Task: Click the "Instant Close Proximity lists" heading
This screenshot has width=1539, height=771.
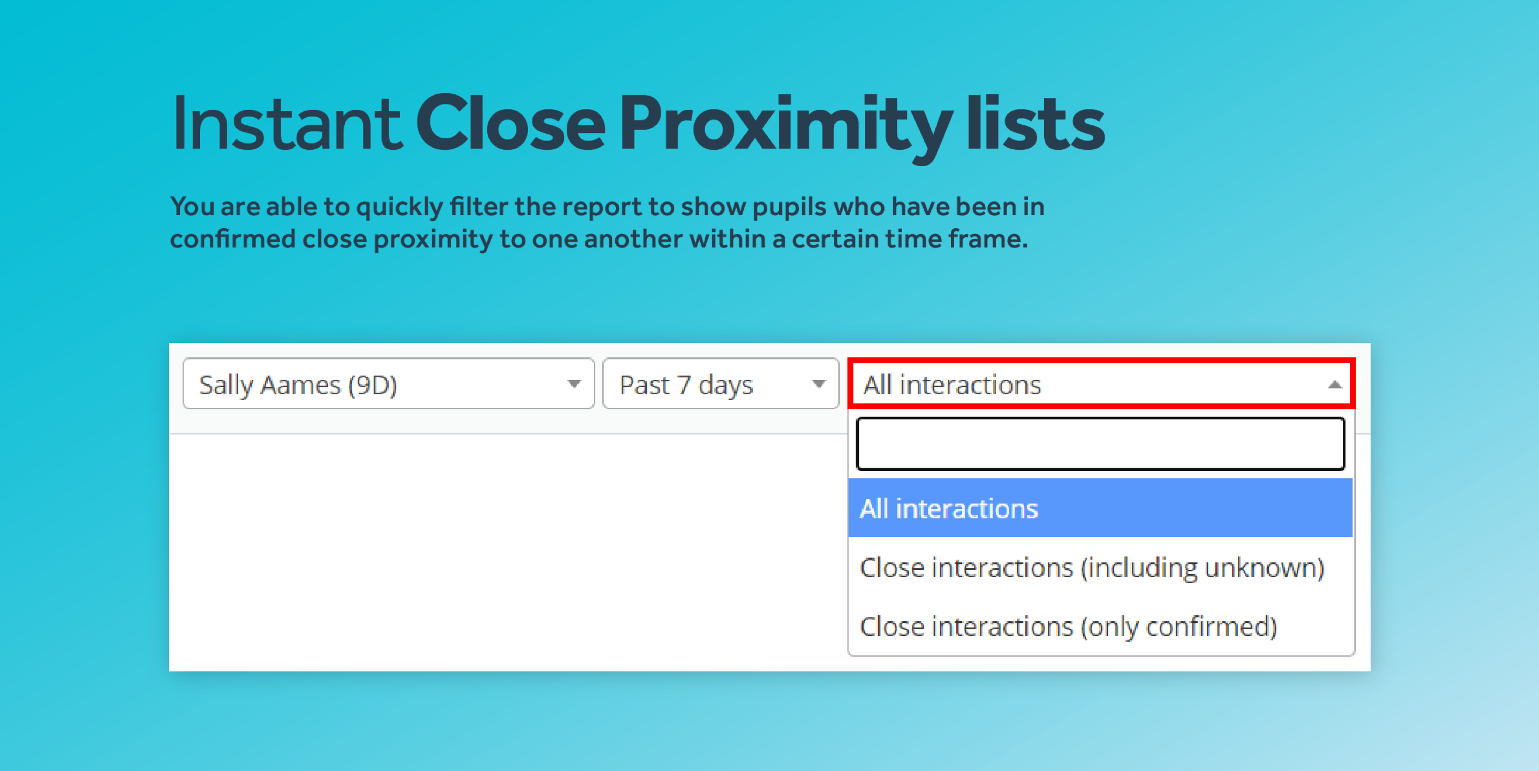Action: [638, 125]
